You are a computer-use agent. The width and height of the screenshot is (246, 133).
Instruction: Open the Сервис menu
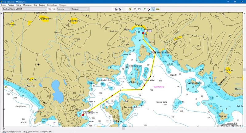tap(42, 5)
